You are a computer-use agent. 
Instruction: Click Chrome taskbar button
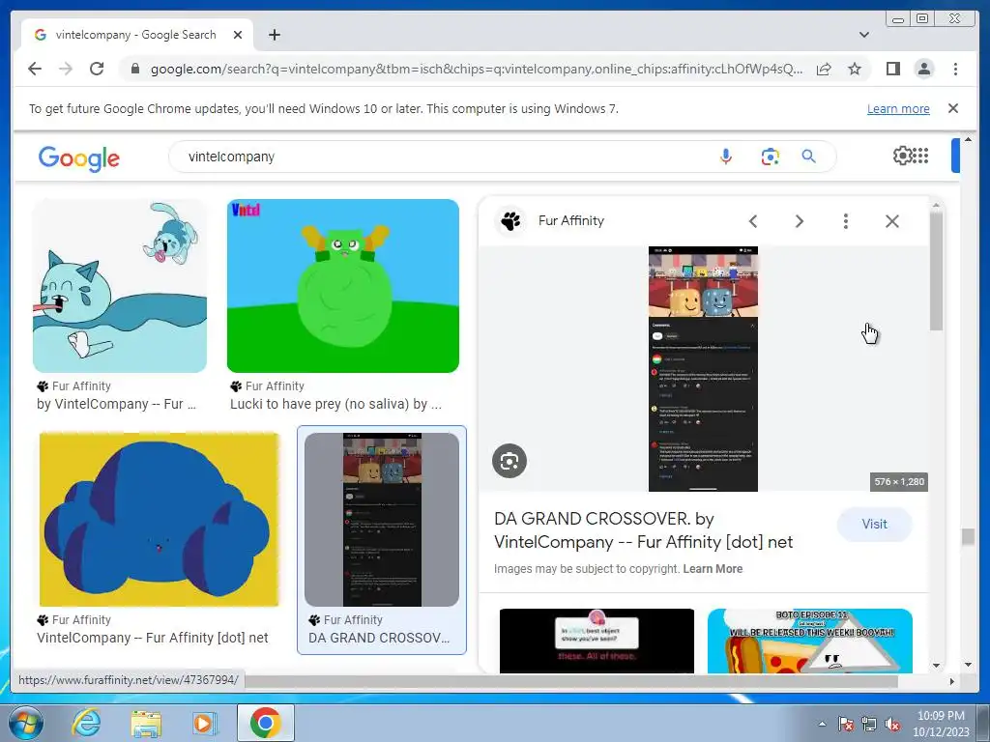(x=265, y=723)
